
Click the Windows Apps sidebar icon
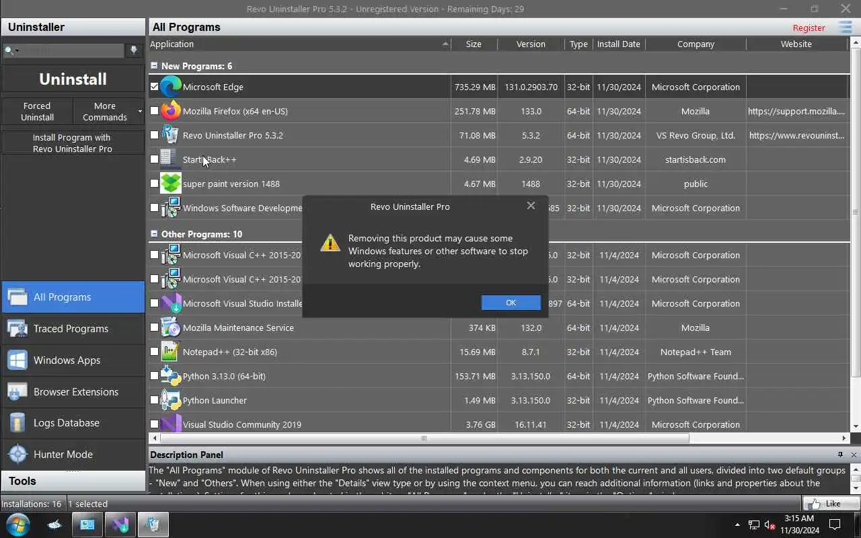17,360
